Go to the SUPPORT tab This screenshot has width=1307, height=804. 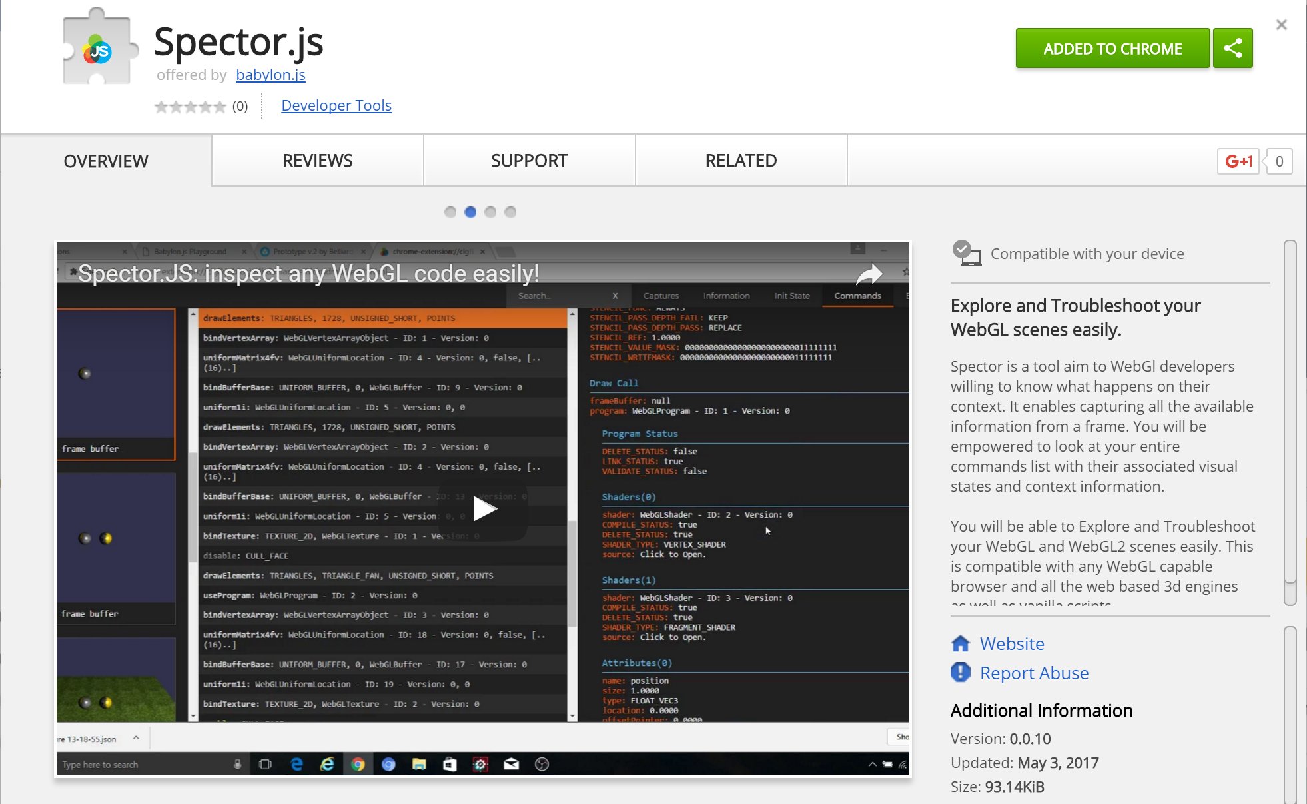pos(530,161)
